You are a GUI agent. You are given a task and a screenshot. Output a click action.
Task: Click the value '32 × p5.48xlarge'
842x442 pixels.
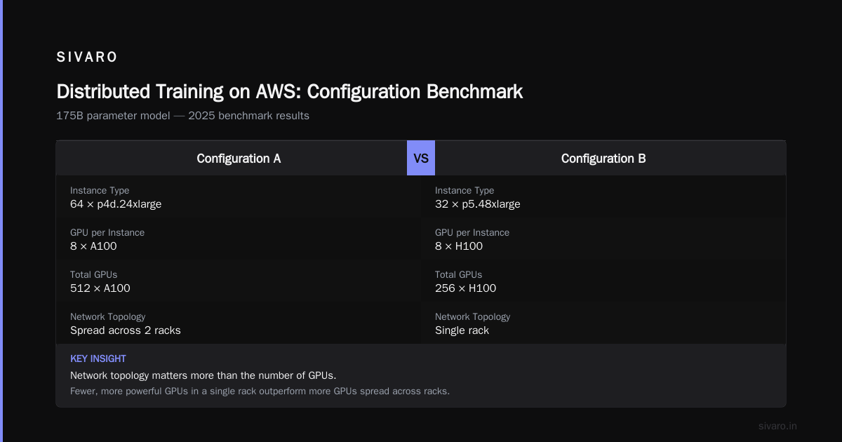coord(478,204)
